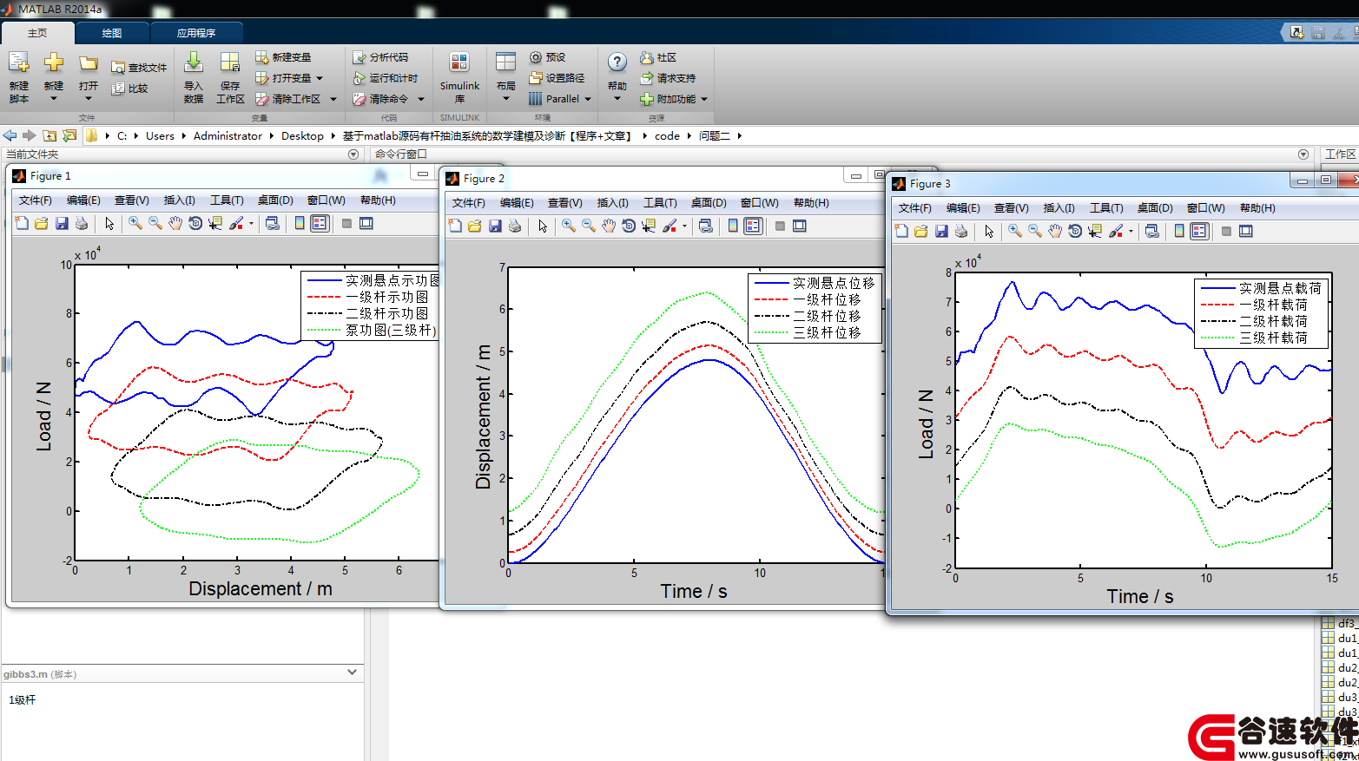Toggle Zoom In tool in Figure 3 toolbar
The image size is (1359, 761).
pyautogui.click(x=1014, y=231)
